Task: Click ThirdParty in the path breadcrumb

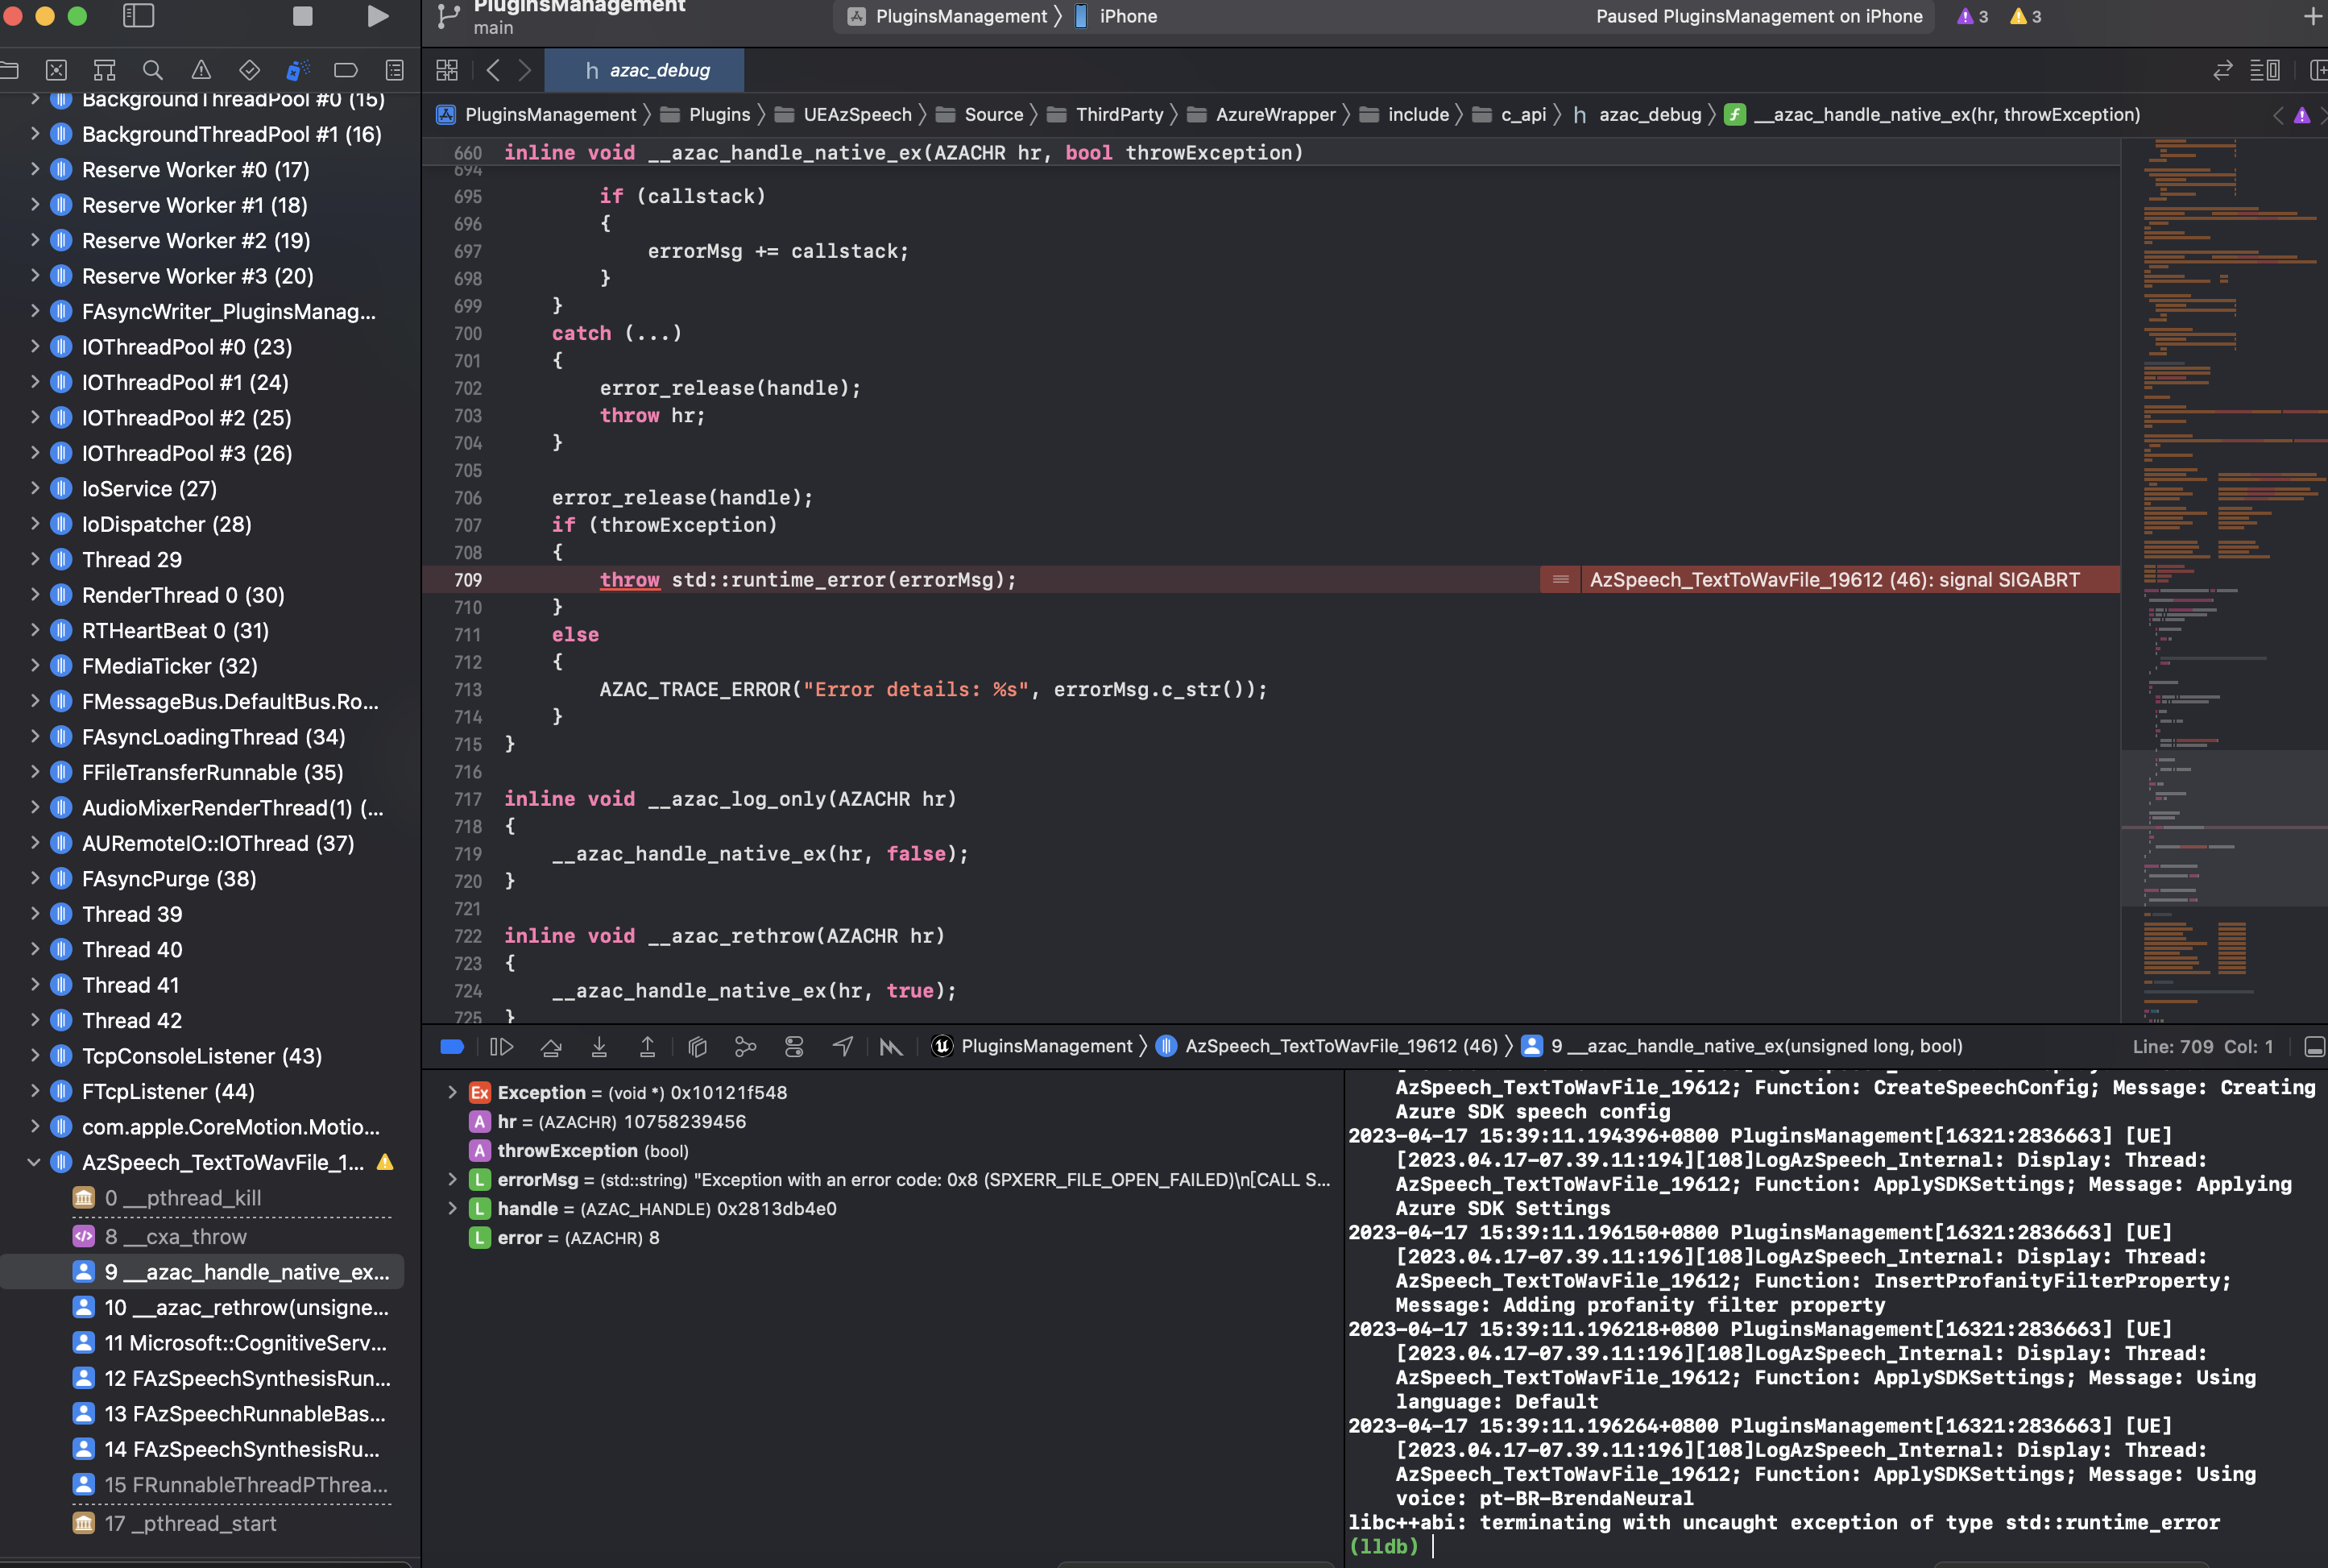Action: point(1119,114)
